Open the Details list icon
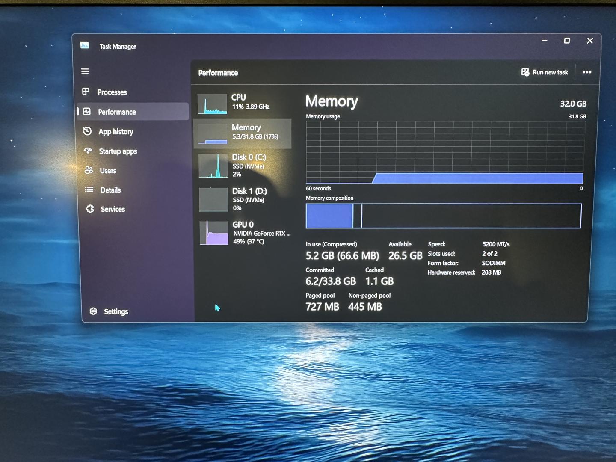 89,190
